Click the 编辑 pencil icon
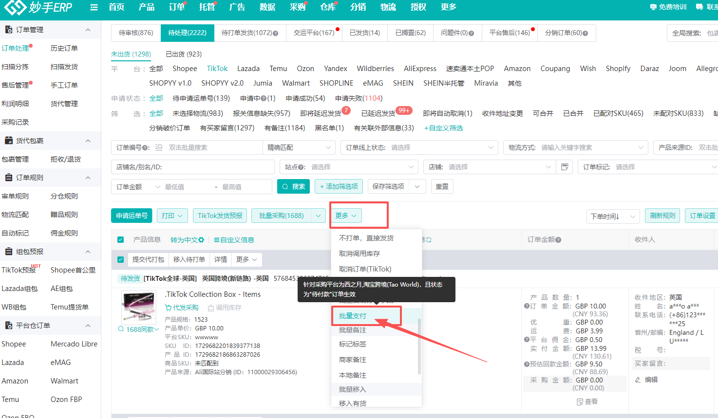This screenshot has width=718, height=418. [x=638, y=380]
